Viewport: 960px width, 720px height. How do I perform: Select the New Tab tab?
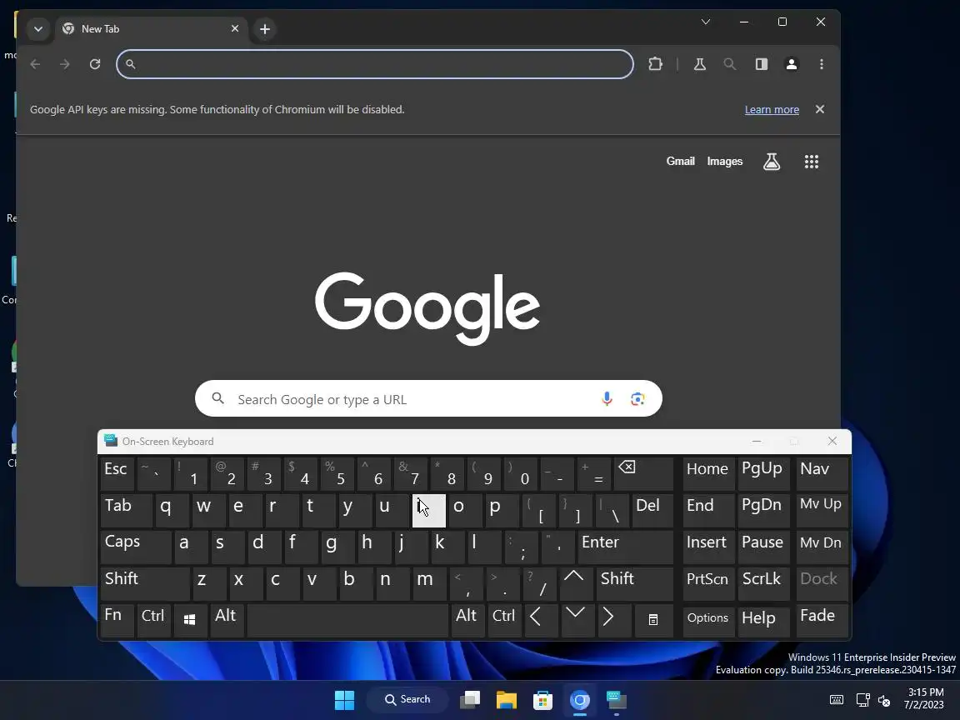[151, 29]
